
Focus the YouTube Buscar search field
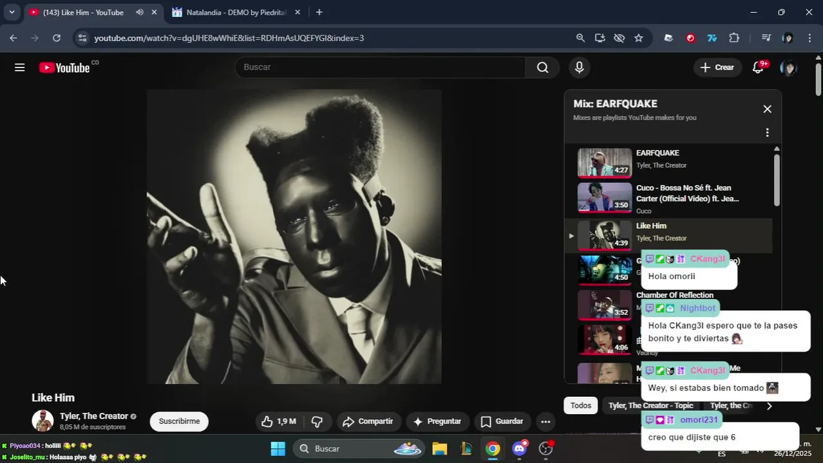pos(380,68)
